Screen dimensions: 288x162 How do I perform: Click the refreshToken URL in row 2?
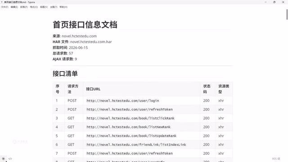[x=130, y=109]
